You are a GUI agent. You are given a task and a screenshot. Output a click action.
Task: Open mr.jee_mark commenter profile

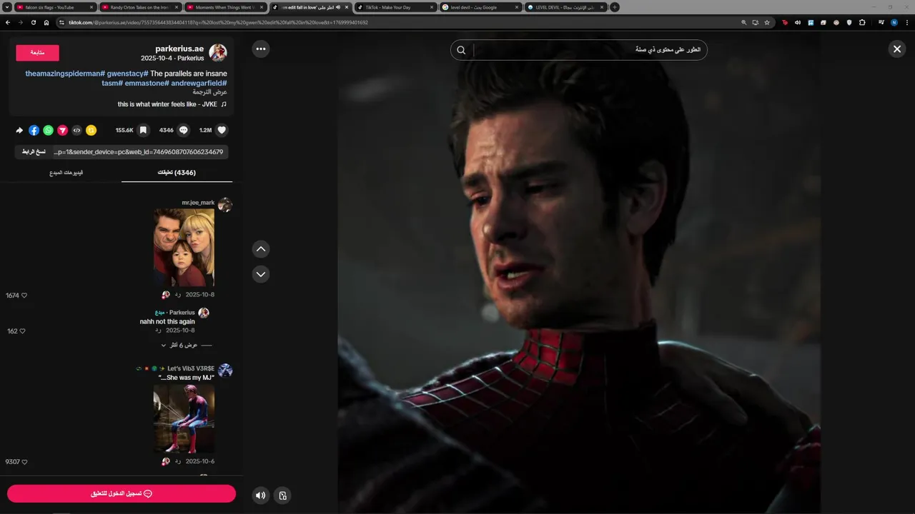click(198, 203)
